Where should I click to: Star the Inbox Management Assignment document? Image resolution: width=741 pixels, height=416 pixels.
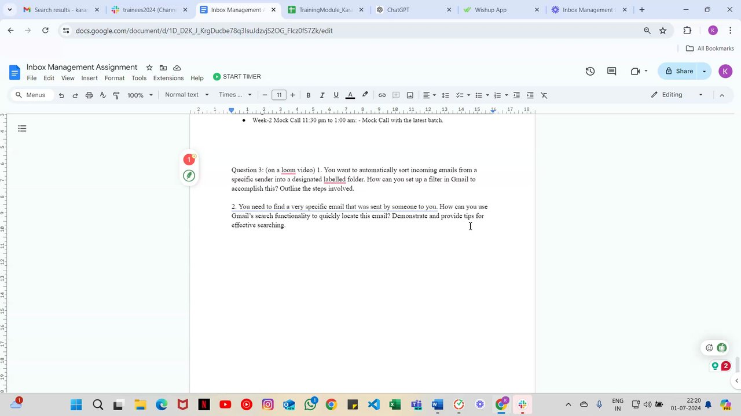click(149, 68)
